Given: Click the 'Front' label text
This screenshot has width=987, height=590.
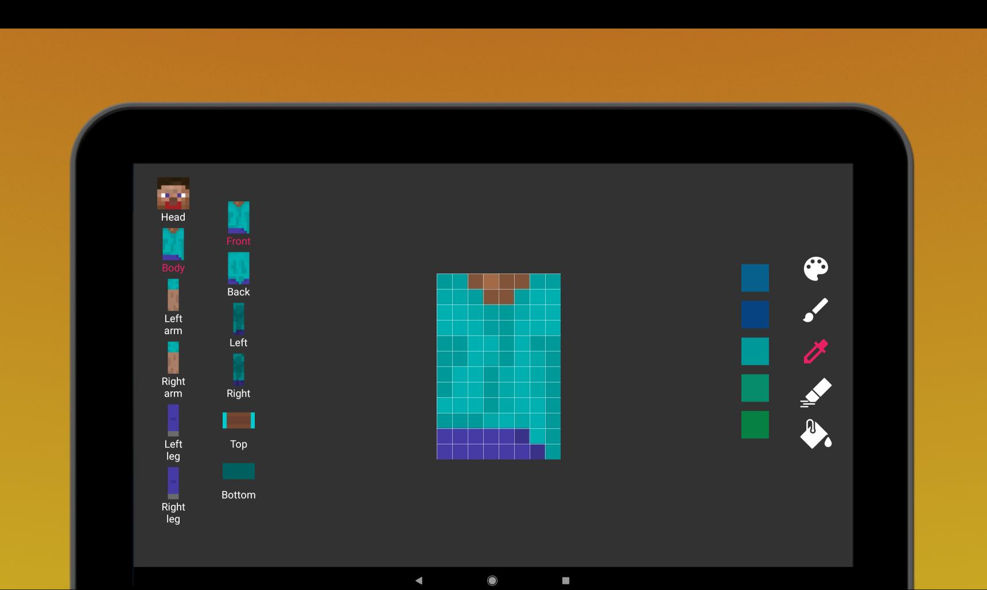Looking at the screenshot, I should point(238,241).
